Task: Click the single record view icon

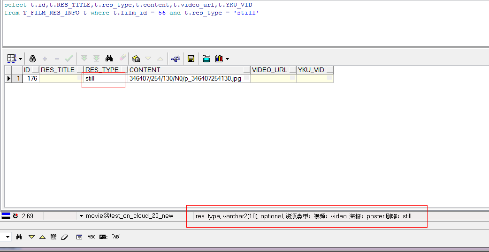Action: point(136,59)
